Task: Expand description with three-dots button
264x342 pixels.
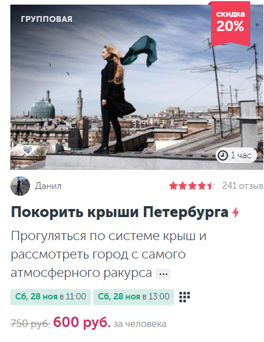Action: pos(163,274)
